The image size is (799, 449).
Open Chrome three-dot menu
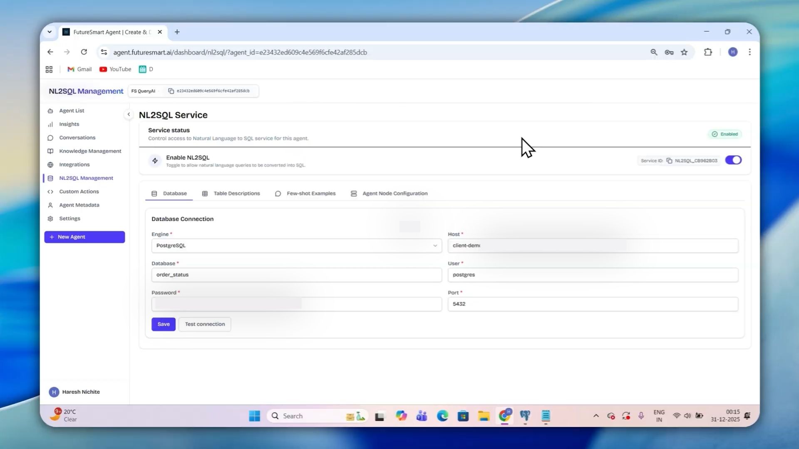(x=749, y=52)
